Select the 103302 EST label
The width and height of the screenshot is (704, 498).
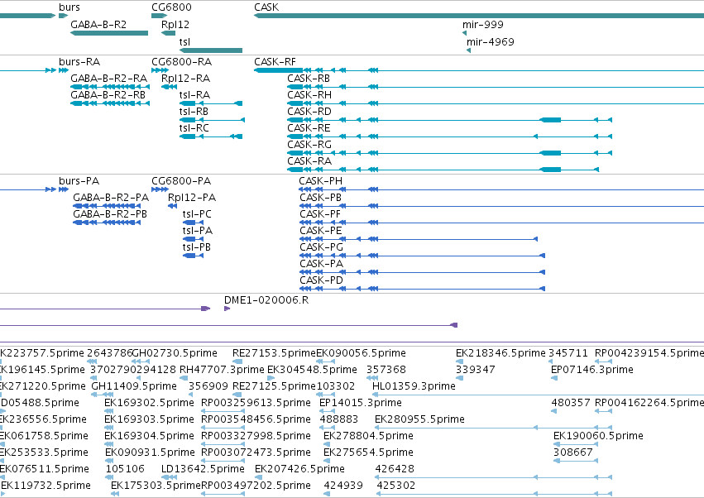coord(336,386)
